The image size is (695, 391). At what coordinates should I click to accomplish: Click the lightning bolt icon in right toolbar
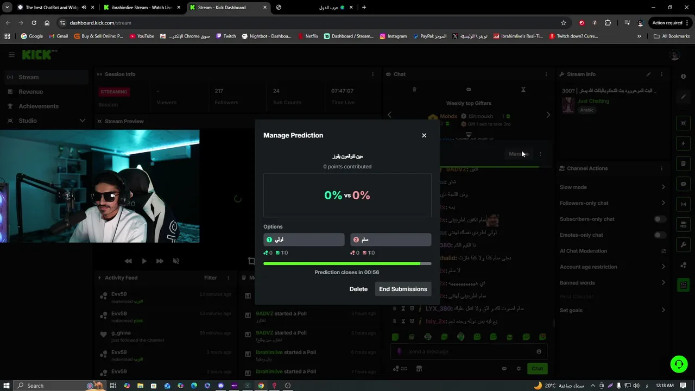tap(683, 143)
